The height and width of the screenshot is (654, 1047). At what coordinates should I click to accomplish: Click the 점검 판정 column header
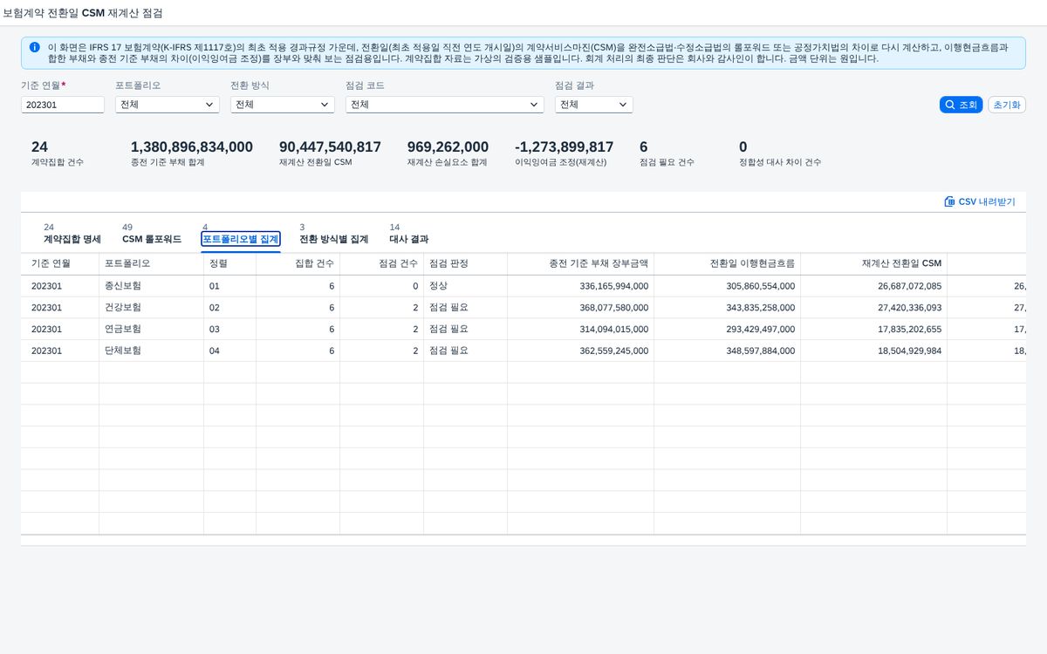point(466,263)
